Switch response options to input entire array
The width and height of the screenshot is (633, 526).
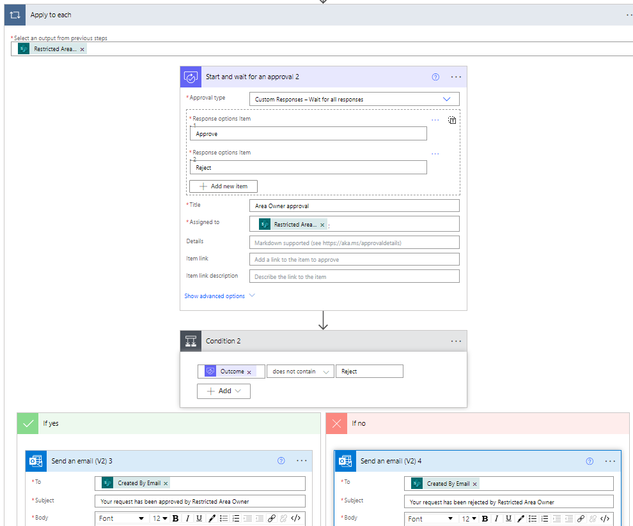(452, 120)
